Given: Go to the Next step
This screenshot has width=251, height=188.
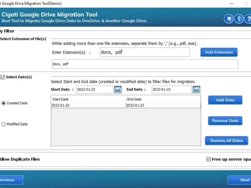Looking at the screenshot, I should click(x=239, y=180).
